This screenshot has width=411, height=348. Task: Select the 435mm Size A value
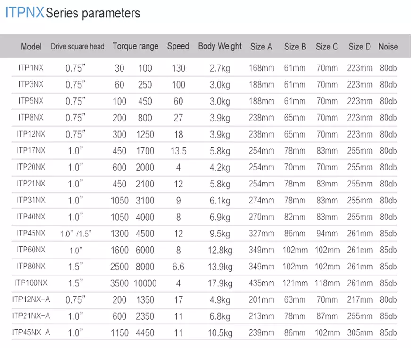pyautogui.click(x=261, y=283)
